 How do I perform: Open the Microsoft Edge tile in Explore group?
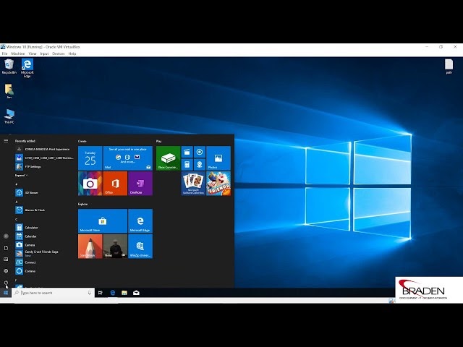(x=140, y=221)
